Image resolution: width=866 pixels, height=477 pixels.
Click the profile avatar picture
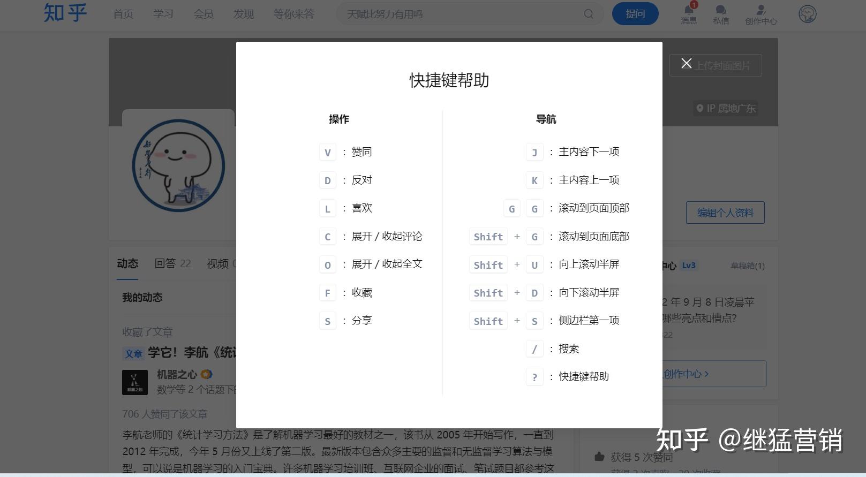[178, 165]
